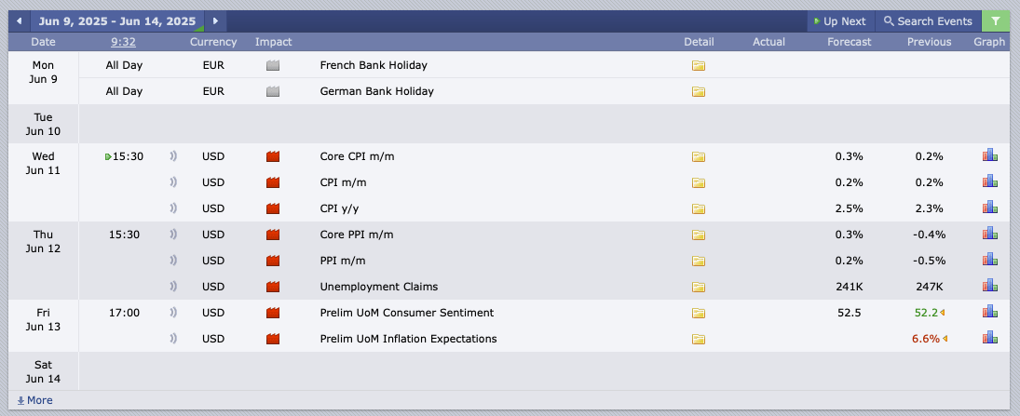Click gray impact icon for French Bank Holiday

(273, 66)
